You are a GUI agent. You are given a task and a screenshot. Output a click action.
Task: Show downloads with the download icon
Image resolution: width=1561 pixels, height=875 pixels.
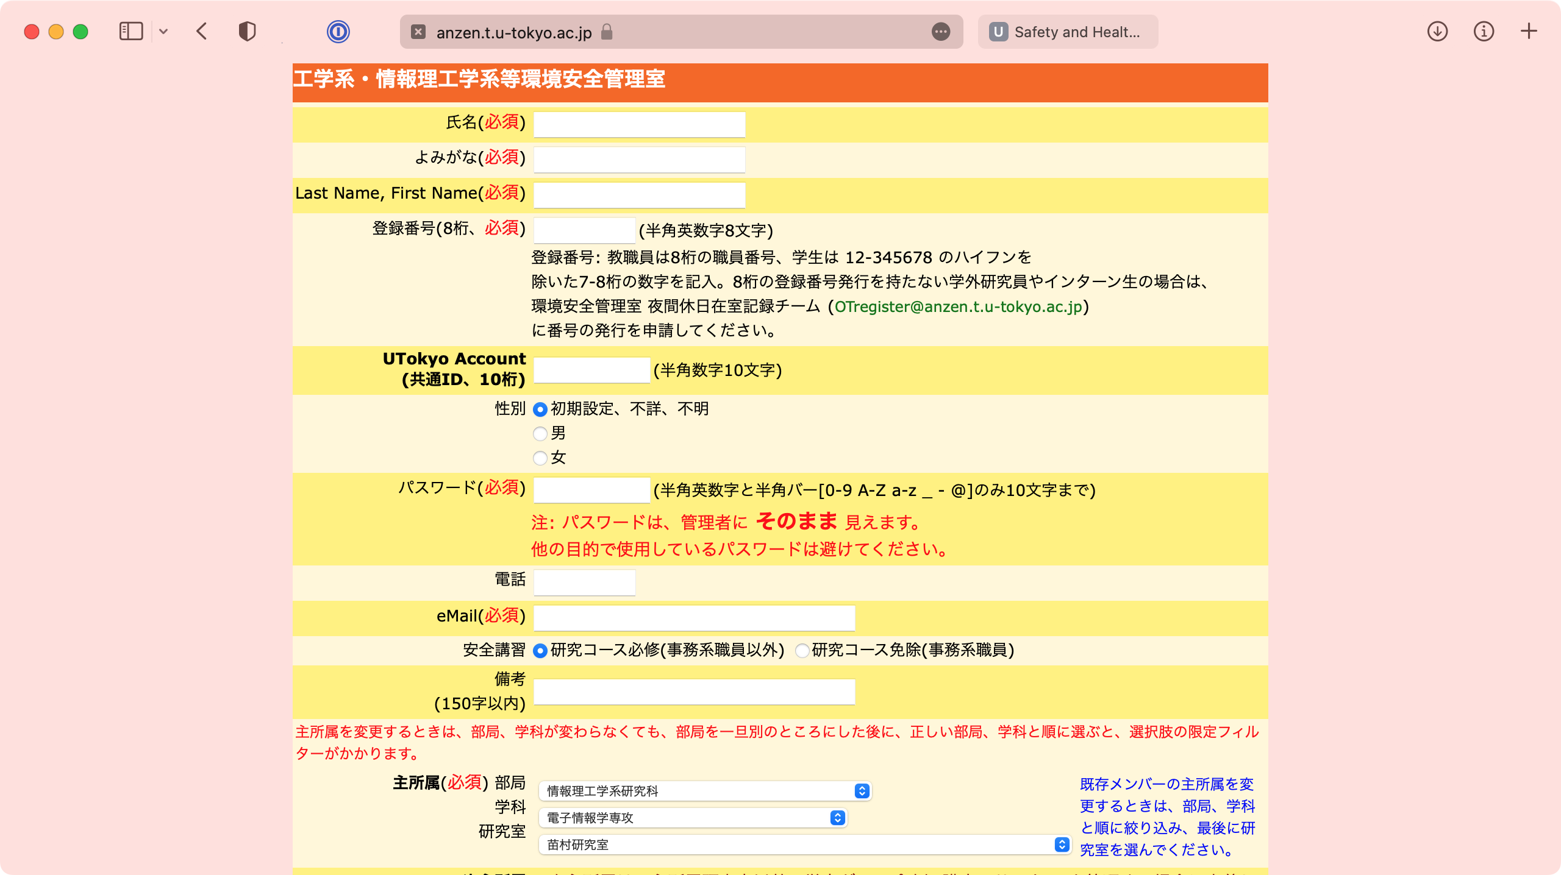coord(1437,32)
